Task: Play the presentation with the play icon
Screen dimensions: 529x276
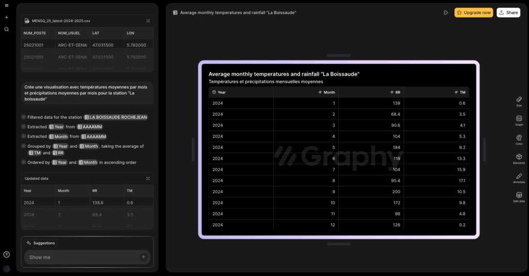Action: (446, 12)
